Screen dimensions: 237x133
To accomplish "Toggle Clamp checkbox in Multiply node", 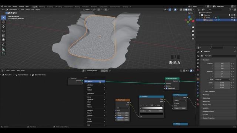I will coord(174,103).
